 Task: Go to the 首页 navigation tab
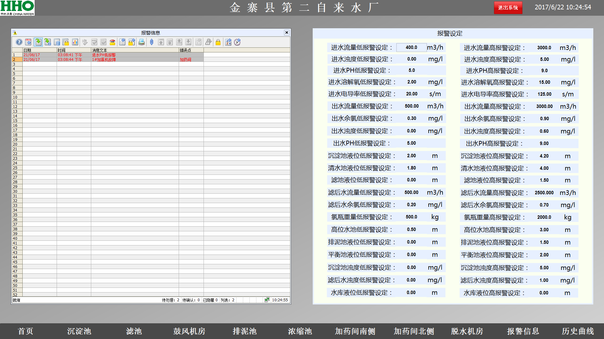tap(25, 331)
